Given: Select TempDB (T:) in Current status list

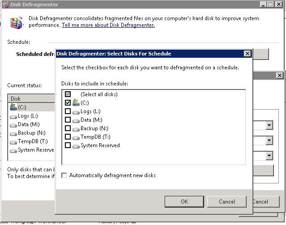Looking at the screenshot, I should coord(32,141).
